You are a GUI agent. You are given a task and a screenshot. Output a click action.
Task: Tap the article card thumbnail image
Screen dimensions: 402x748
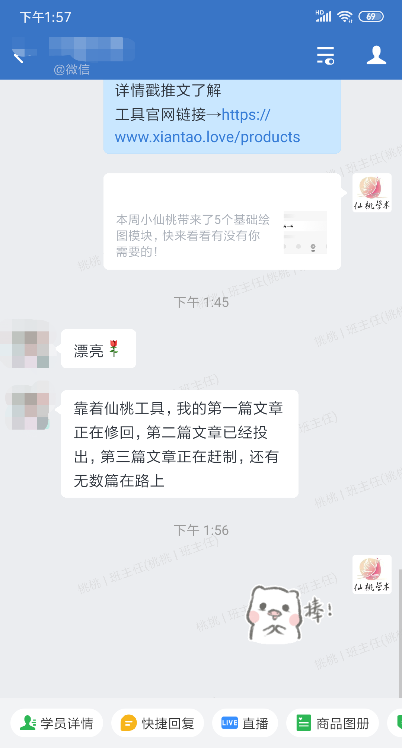305,232
